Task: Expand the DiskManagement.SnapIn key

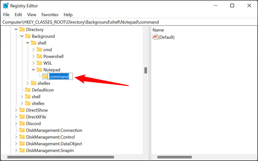Action: pos(16,150)
